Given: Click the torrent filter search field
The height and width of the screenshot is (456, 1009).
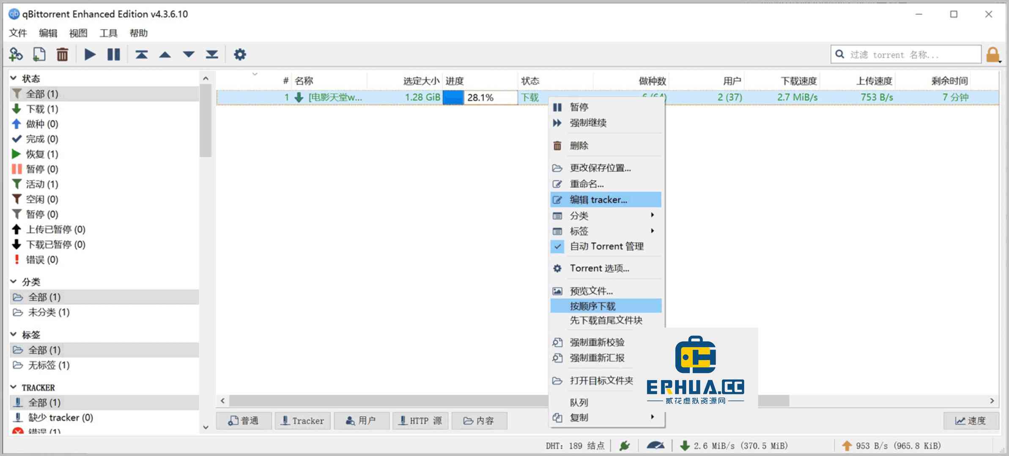Looking at the screenshot, I should [905, 54].
